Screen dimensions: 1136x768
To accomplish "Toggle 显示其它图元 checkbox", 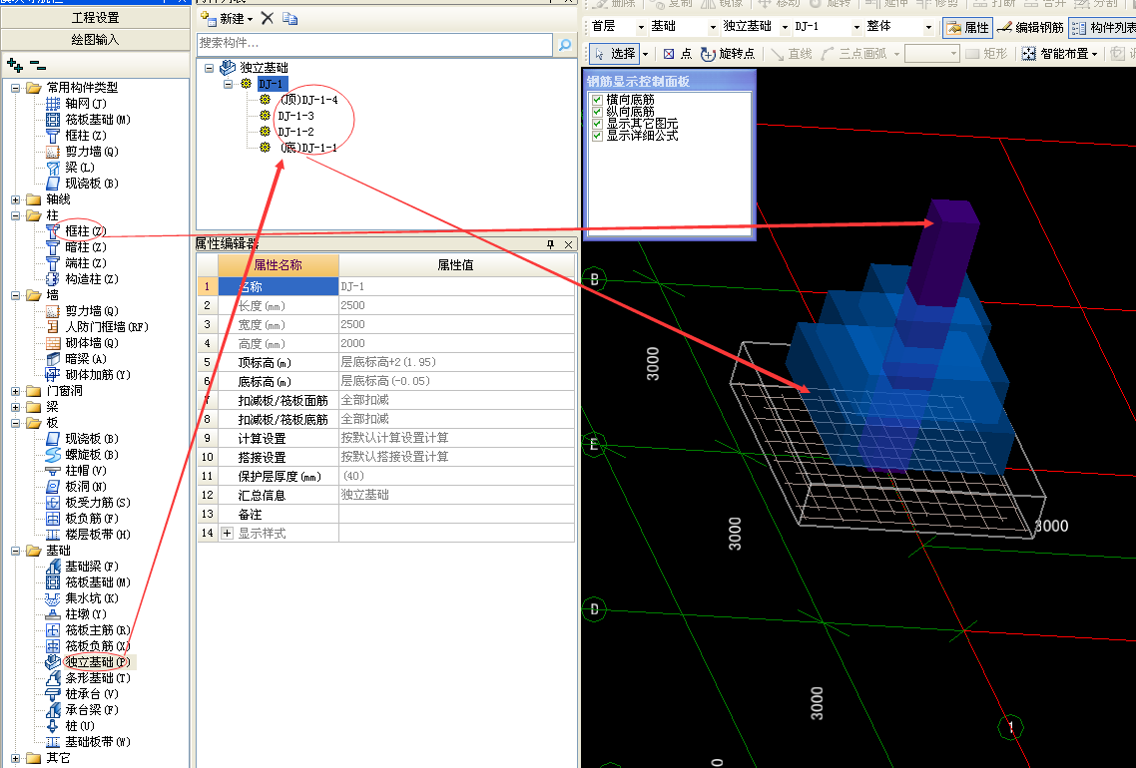I will [x=597, y=124].
